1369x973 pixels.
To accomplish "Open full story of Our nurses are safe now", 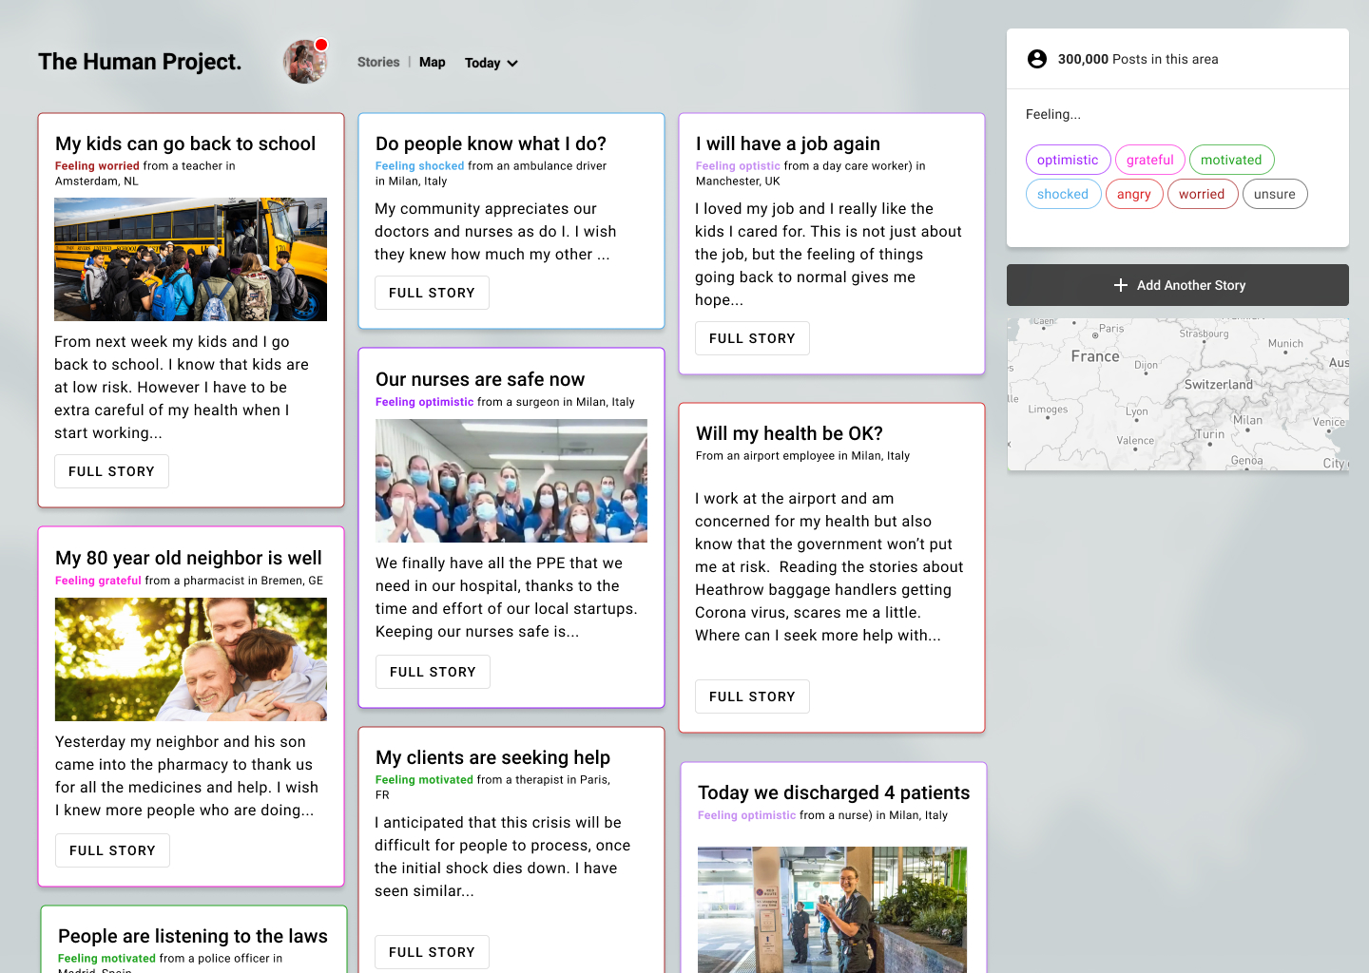I will pyautogui.click(x=433, y=672).
